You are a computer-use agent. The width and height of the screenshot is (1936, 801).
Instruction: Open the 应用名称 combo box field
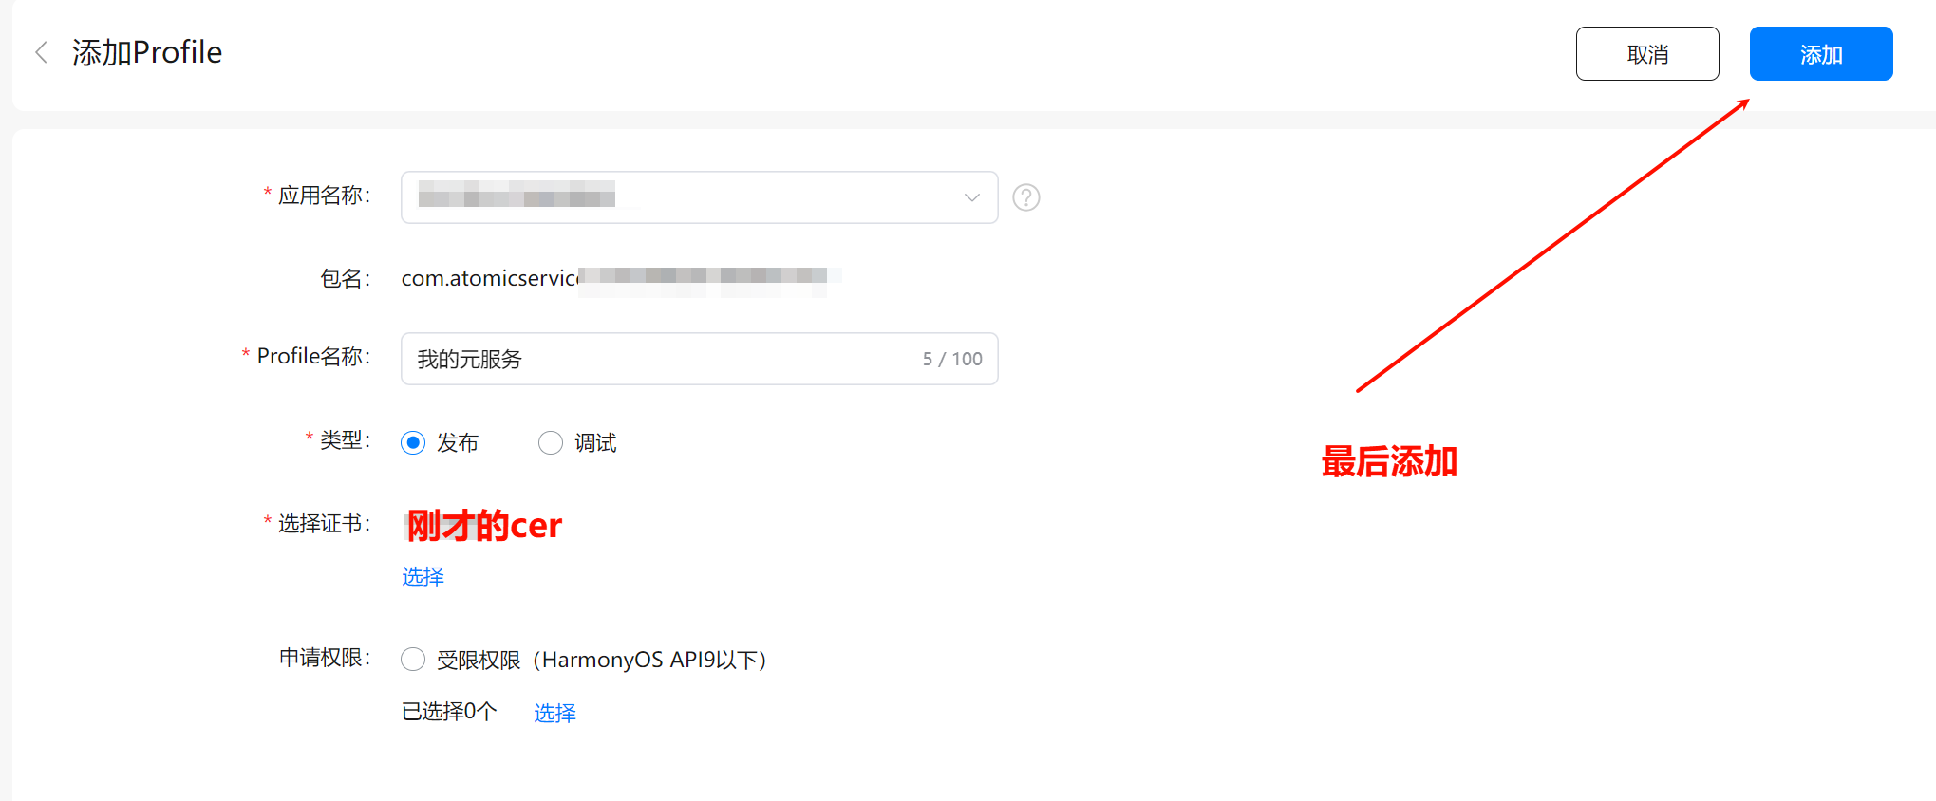(x=699, y=197)
